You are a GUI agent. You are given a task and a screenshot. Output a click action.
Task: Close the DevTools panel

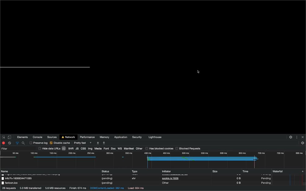tap(303, 137)
